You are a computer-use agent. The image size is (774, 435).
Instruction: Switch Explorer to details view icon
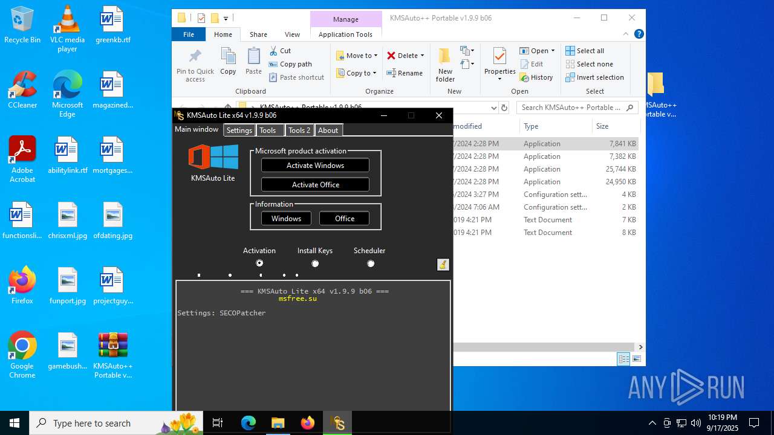coord(623,359)
